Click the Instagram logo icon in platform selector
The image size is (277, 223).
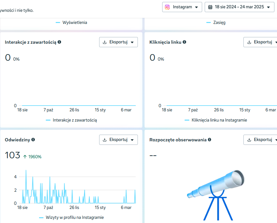tap(167, 7)
